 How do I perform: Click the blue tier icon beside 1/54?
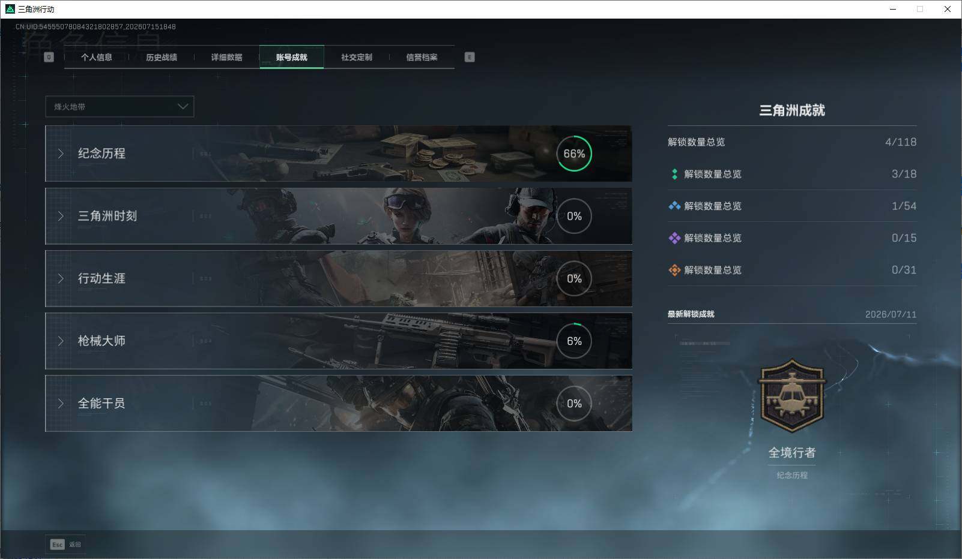674,206
